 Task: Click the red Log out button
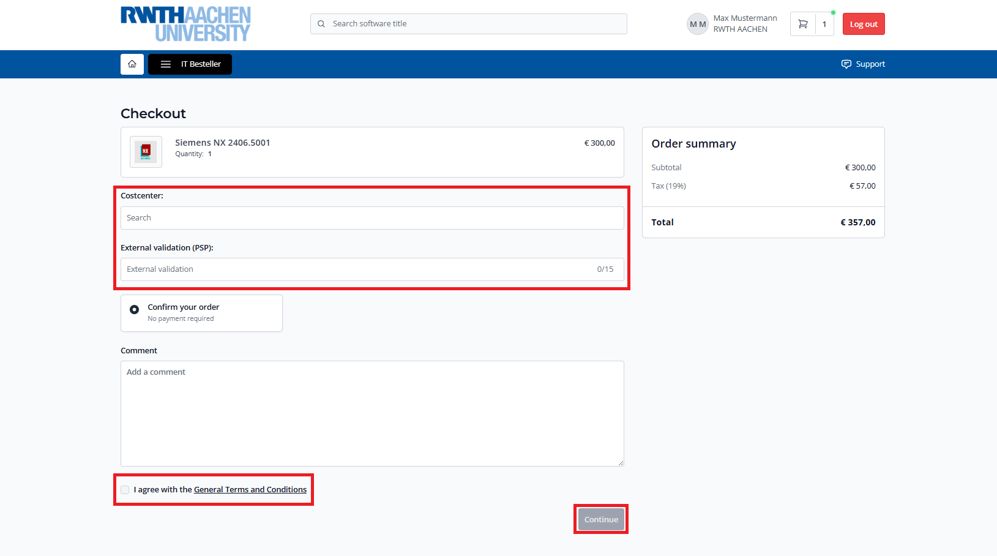click(x=863, y=24)
